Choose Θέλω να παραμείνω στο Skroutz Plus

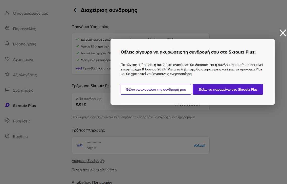[228, 89]
